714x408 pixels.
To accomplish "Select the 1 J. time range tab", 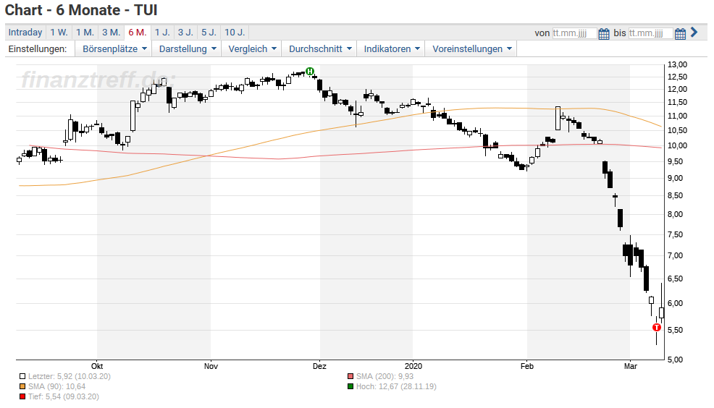I will pos(162,33).
